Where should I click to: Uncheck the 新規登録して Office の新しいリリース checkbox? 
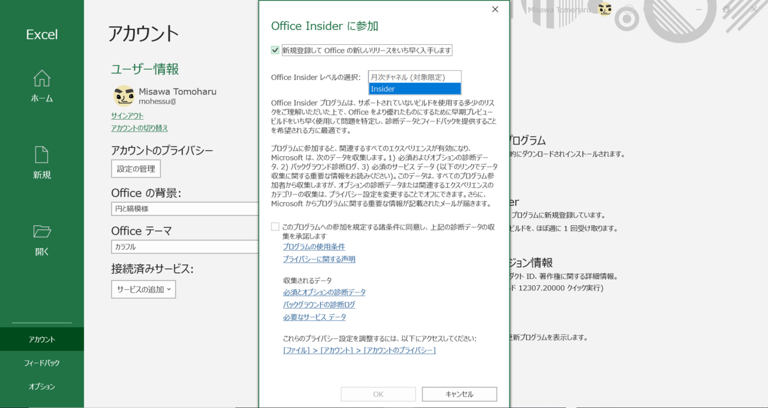tap(275, 50)
